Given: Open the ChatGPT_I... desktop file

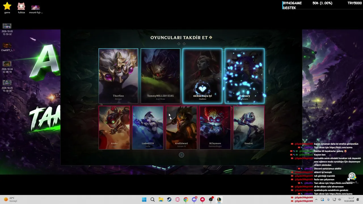Looking at the screenshot, I should pyautogui.click(x=7, y=47).
